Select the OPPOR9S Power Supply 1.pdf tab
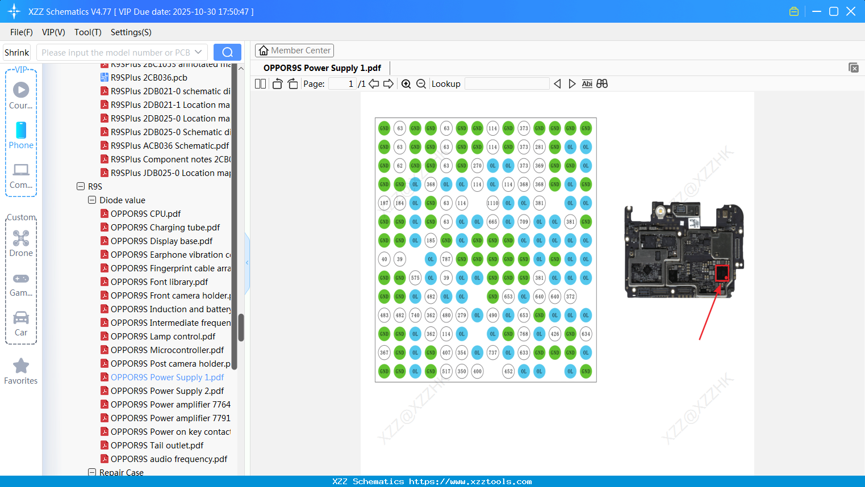 click(322, 68)
